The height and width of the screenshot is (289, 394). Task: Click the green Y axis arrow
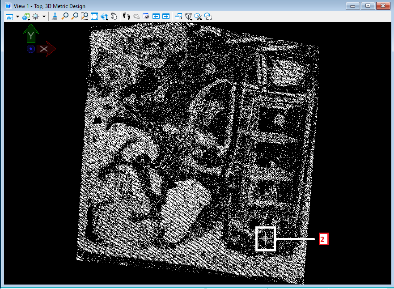[31, 34]
